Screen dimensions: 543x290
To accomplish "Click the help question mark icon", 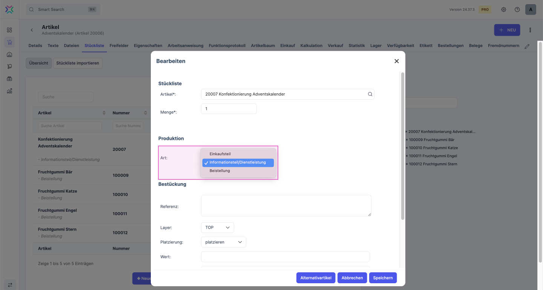I will (517, 9).
